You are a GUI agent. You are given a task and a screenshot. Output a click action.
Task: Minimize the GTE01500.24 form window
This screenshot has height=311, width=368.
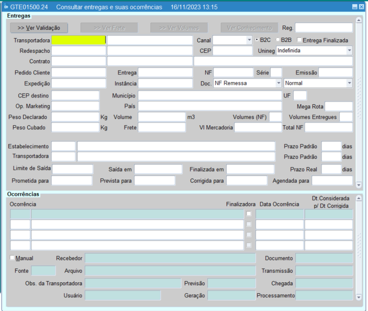pyautogui.click(x=354, y=7)
